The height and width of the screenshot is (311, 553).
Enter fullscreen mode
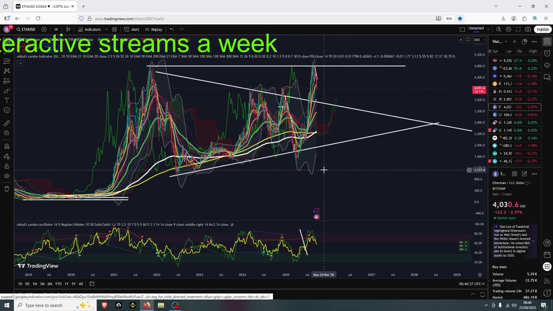[518, 29]
